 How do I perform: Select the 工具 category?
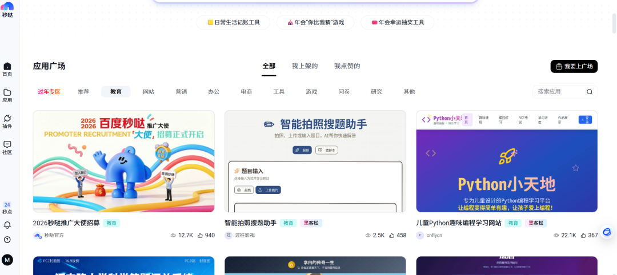(279, 91)
